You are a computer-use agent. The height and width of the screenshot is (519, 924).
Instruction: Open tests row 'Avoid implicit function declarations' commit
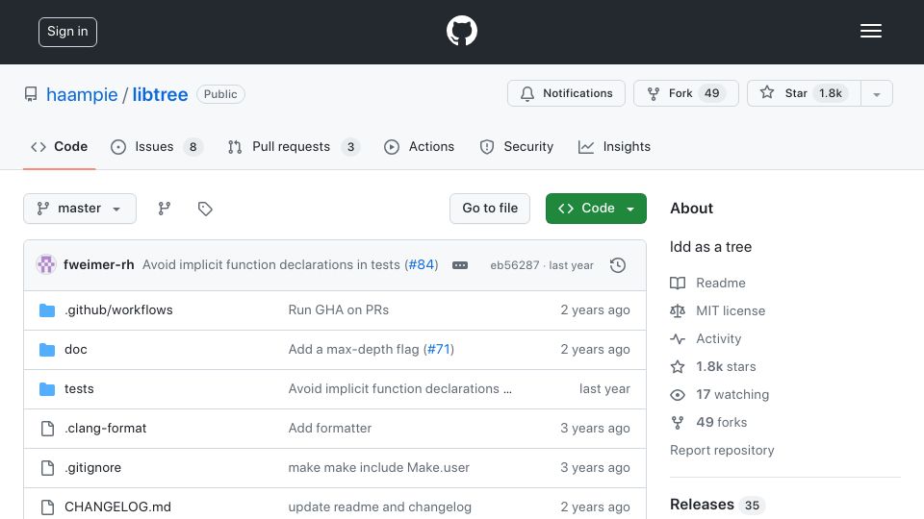(x=399, y=389)
